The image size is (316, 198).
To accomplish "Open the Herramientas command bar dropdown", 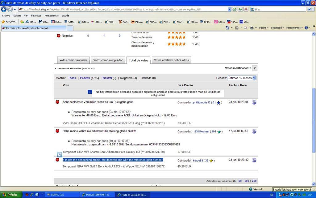I will 294,28.
